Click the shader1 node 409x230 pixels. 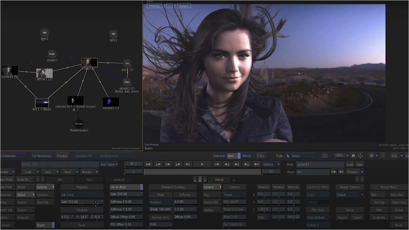point(52,54)
